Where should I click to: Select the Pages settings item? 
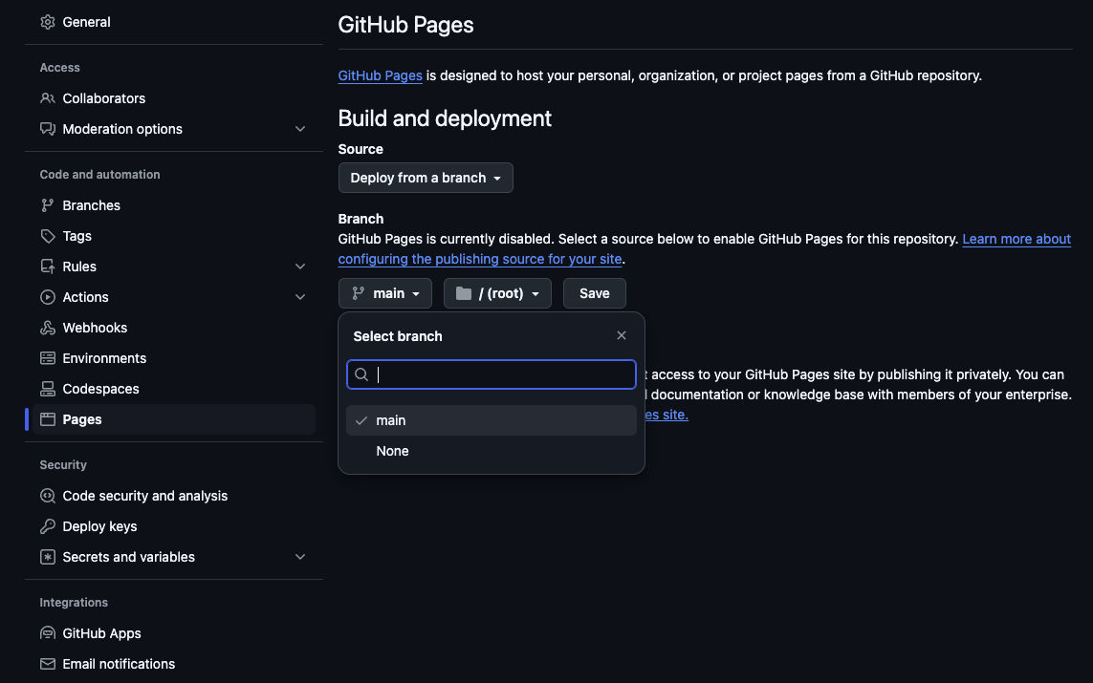(174, 419)
